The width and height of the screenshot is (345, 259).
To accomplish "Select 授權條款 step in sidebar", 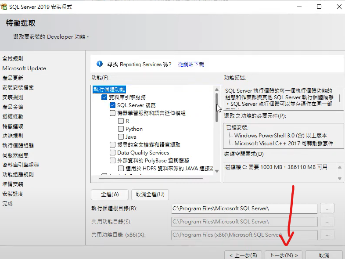I will pos(13,117).
